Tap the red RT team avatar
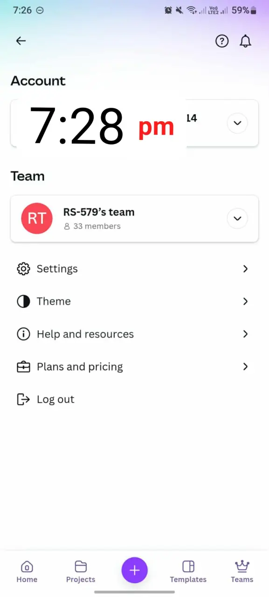 37,218
